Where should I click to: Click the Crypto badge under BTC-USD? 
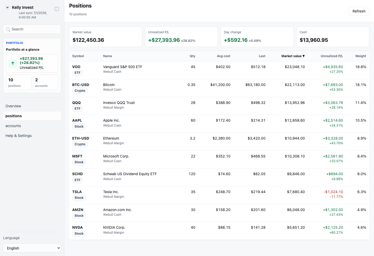80,91
